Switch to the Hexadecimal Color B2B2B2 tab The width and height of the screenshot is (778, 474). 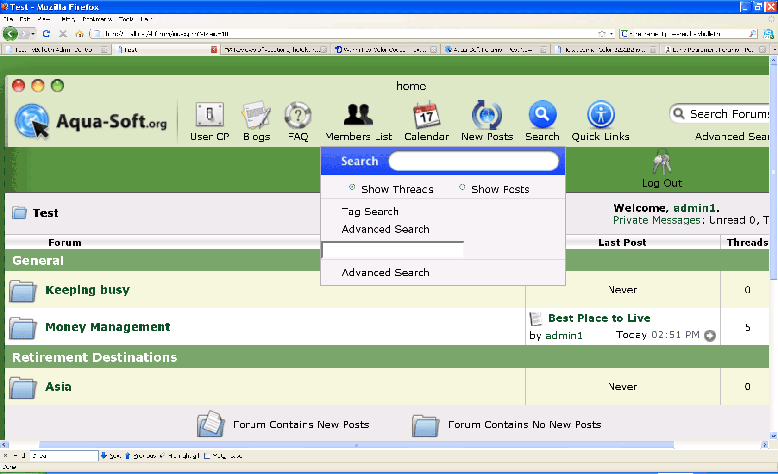(x=605, y=50)
